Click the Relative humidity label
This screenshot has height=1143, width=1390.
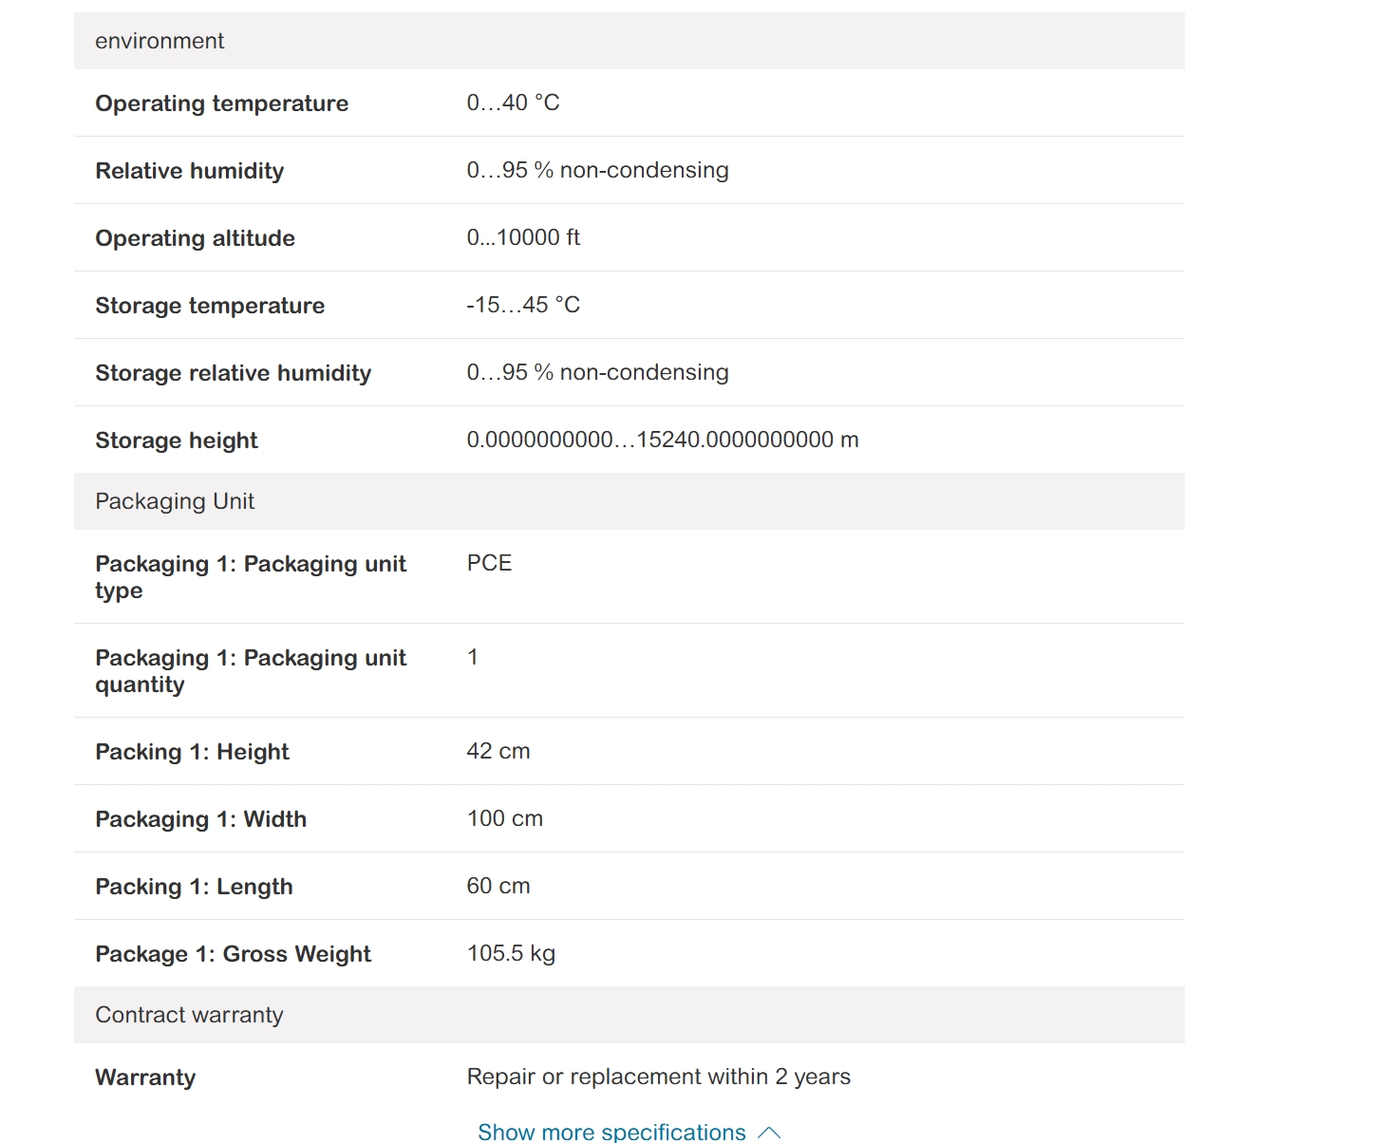pyautogui.click(x=189, y=171)
